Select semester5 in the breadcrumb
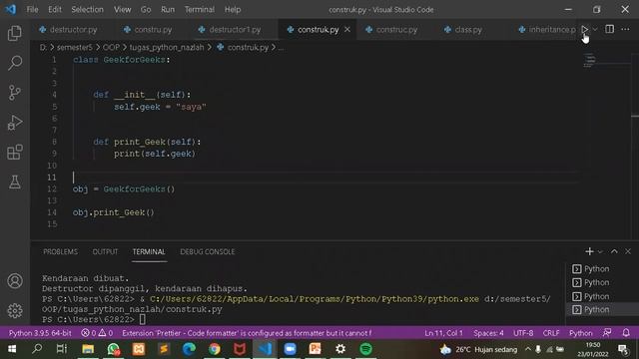The image size is (639, 359). pos(75,47)
